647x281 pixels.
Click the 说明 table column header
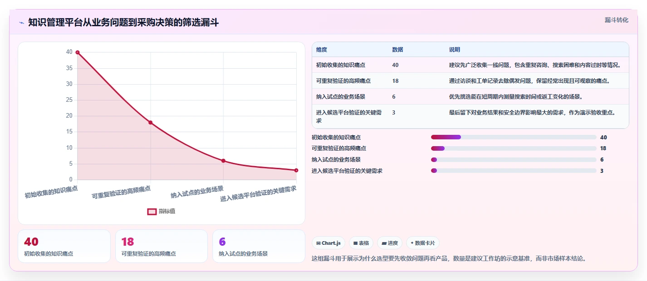click(x=455, y=49)
